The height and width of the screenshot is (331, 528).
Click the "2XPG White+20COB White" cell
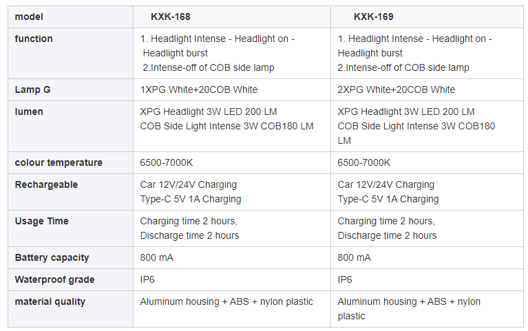tap(397, 89)
